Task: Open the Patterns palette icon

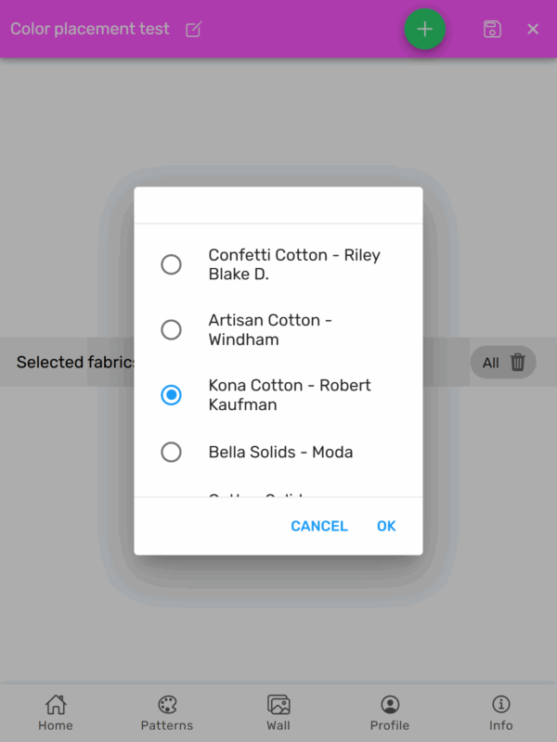Action: click(x=167, y=705)
